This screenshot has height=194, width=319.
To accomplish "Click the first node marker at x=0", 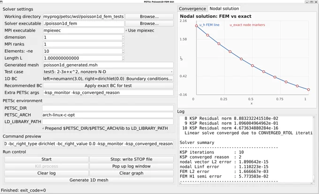I will 197,26.
